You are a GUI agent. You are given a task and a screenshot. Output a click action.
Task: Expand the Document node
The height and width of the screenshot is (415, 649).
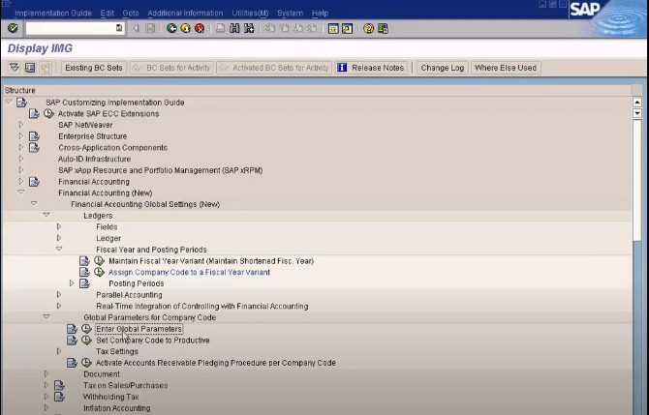[46, 373]
